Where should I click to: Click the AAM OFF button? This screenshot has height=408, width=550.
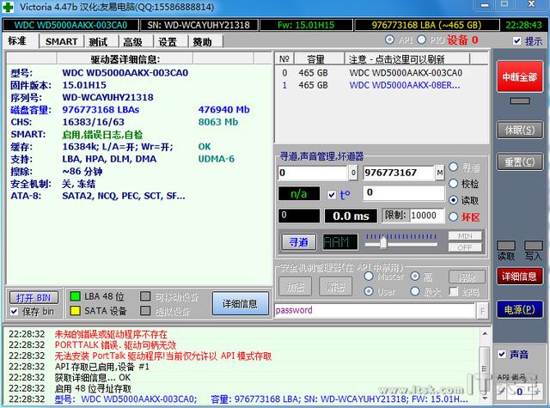tap(465, 247)
